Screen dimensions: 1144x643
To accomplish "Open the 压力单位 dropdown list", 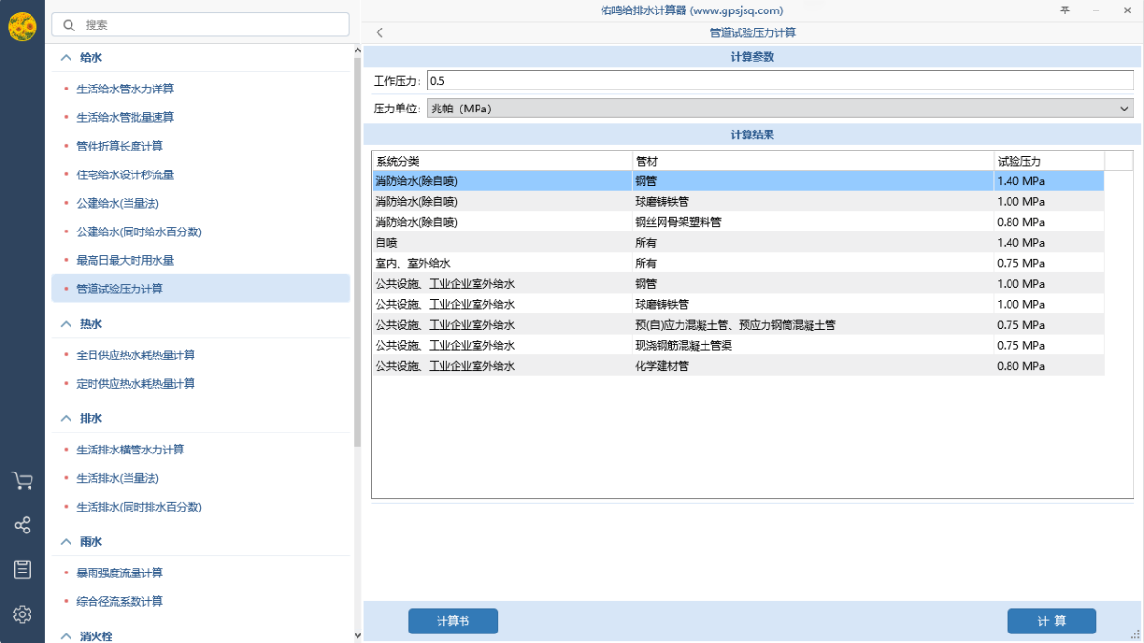I will pyautogui.click(x=779, y=109).
